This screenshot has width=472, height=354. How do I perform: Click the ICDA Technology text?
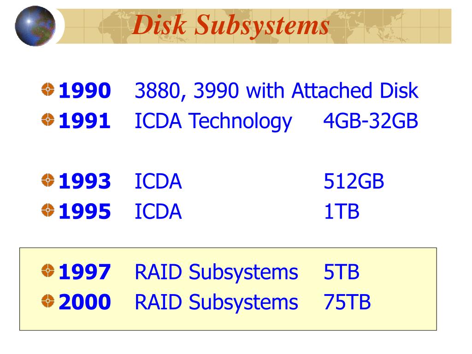click(213, 121)
